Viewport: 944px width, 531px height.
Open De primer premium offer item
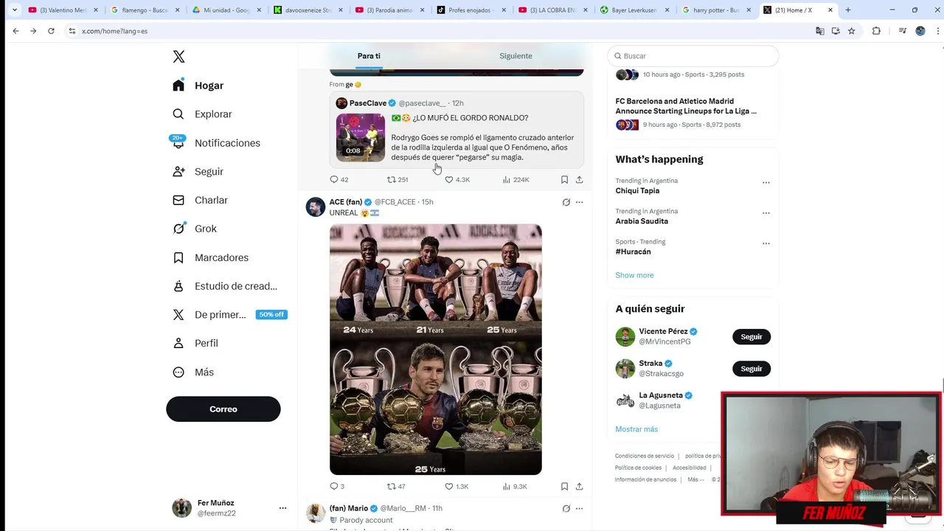[x=229, y=314]
